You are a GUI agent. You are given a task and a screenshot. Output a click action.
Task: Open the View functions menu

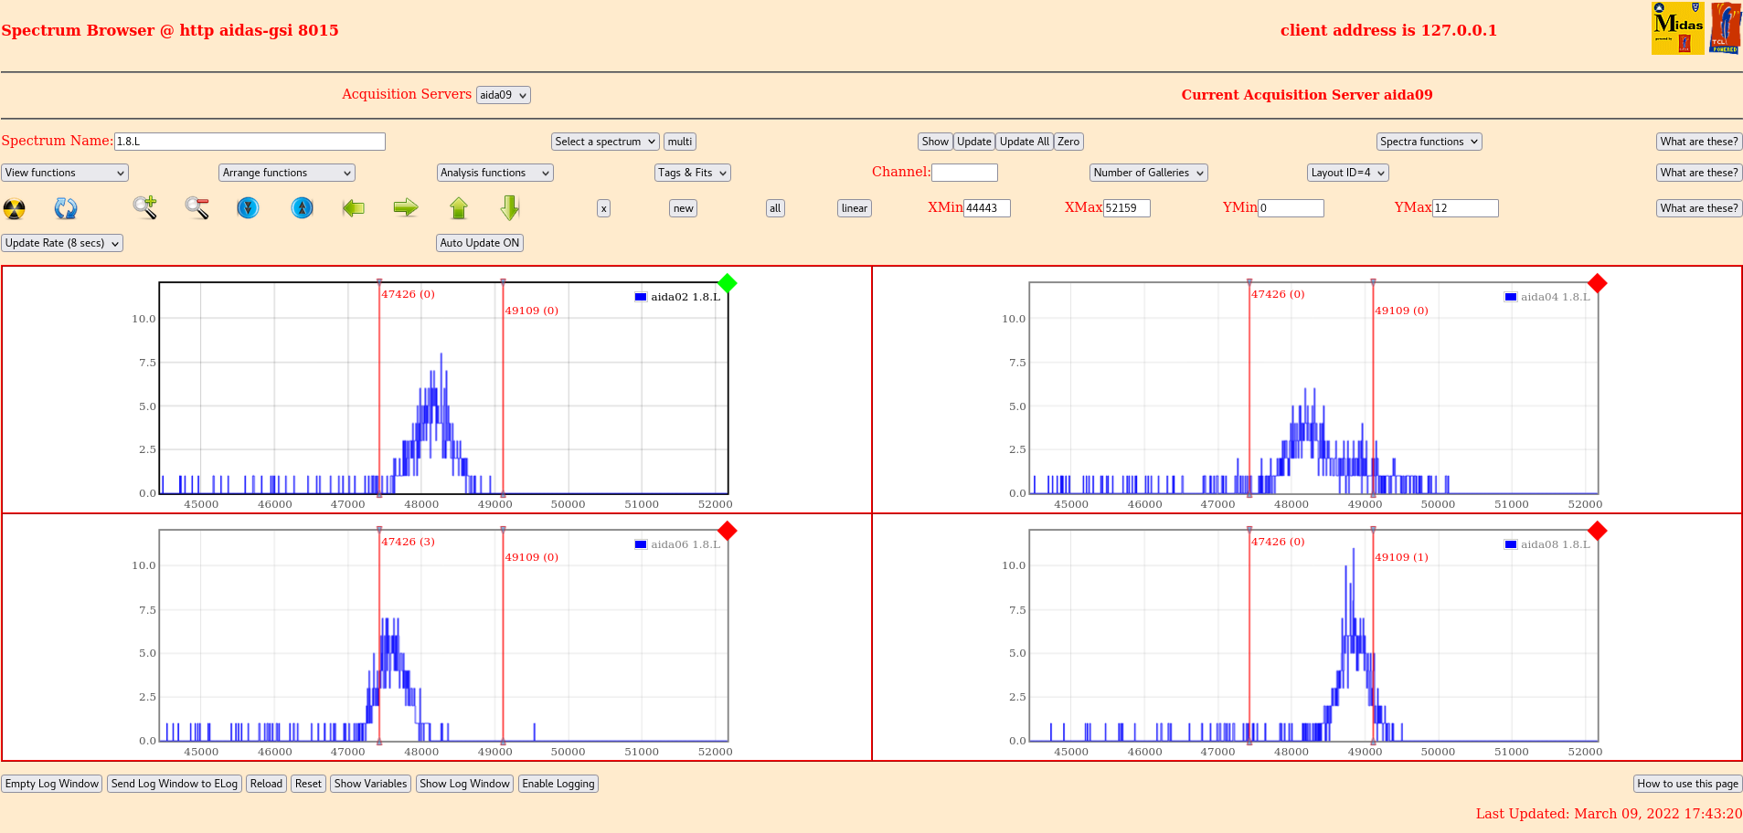click(x=65, y=173)
